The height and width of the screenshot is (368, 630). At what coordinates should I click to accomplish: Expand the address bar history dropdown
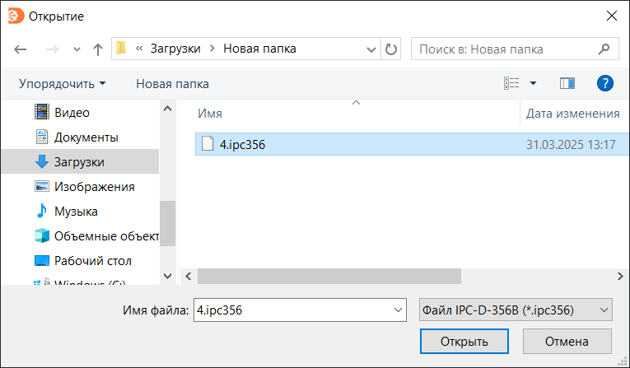371,49
